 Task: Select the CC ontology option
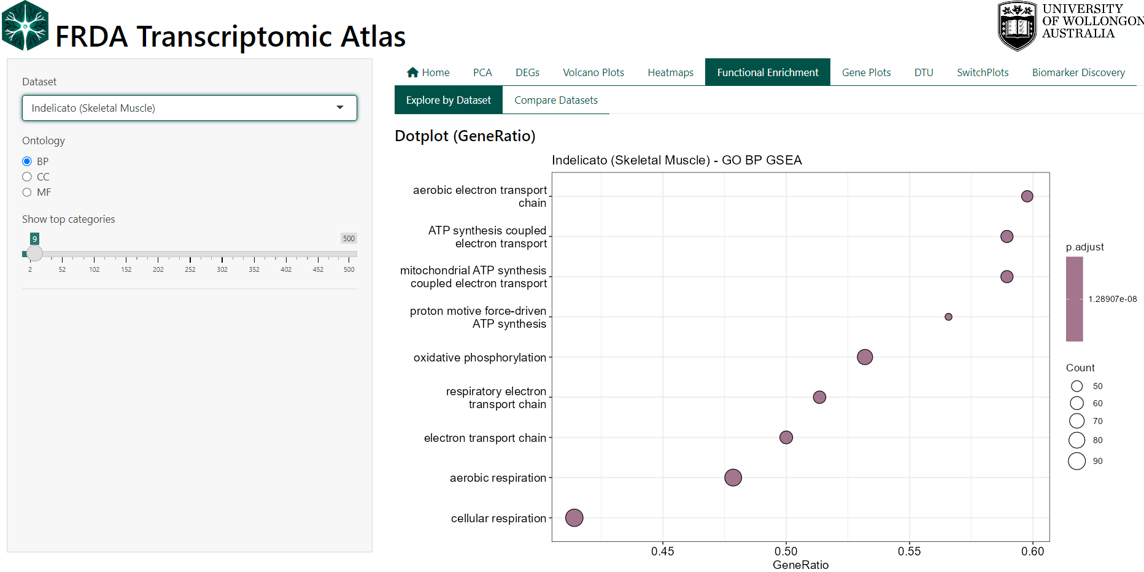pos(27,177)
